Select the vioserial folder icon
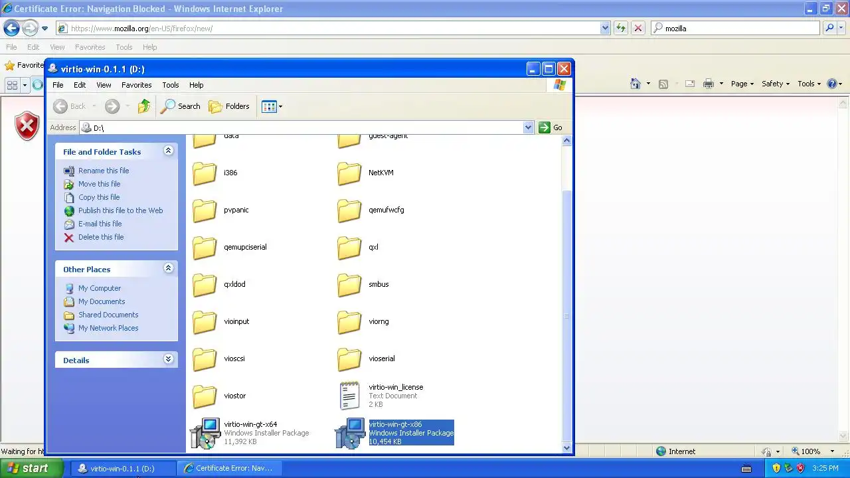Screen dimensions: 850x478 [349, 358]
